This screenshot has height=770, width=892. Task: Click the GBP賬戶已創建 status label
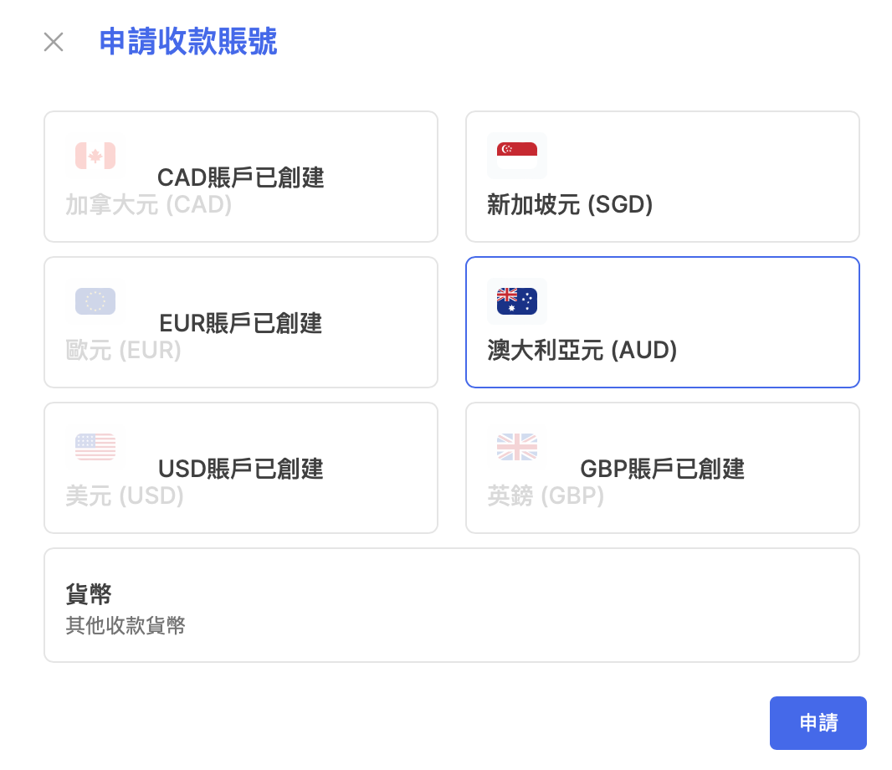click(x=662, y=469)
